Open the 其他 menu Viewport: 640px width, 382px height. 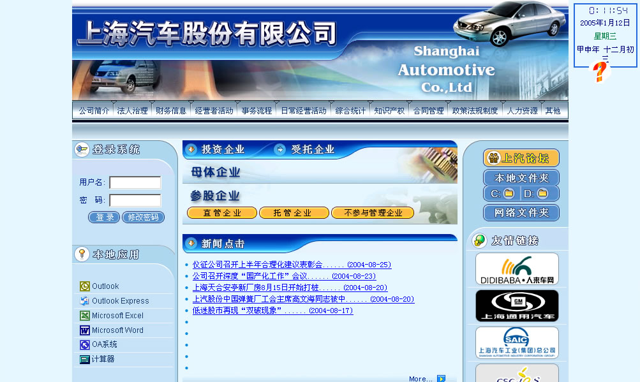[553, 110]
